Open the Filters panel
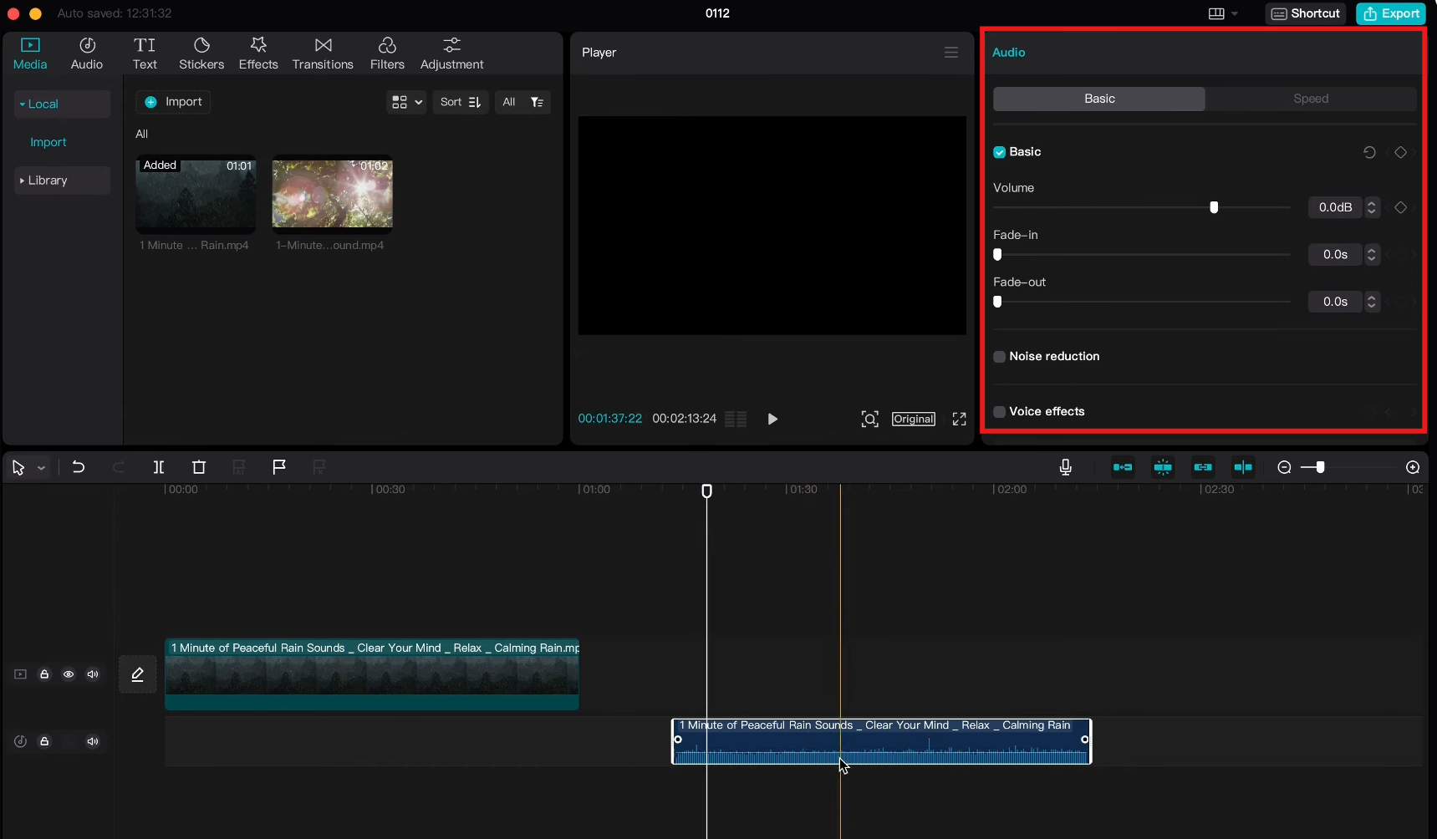 click(387, 53)
